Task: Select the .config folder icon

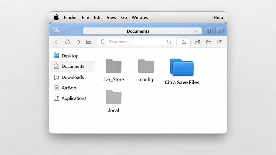Action: 146,66
